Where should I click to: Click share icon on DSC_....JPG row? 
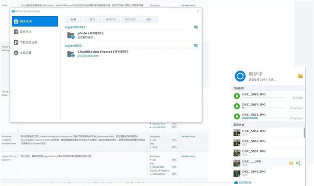tap(298, 163)
